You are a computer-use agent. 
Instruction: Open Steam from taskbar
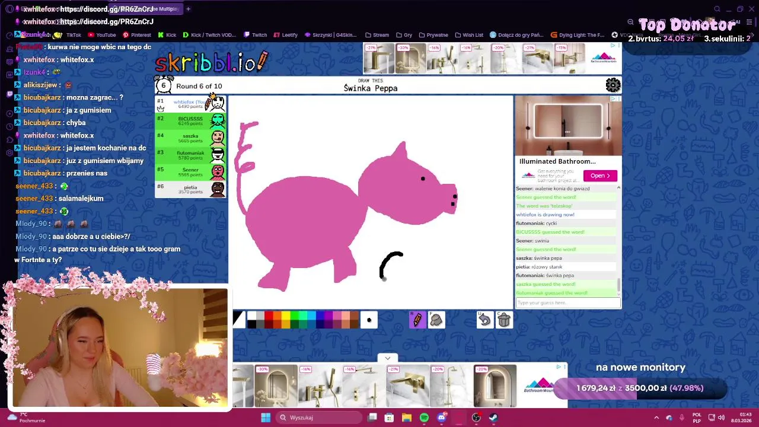493,418
